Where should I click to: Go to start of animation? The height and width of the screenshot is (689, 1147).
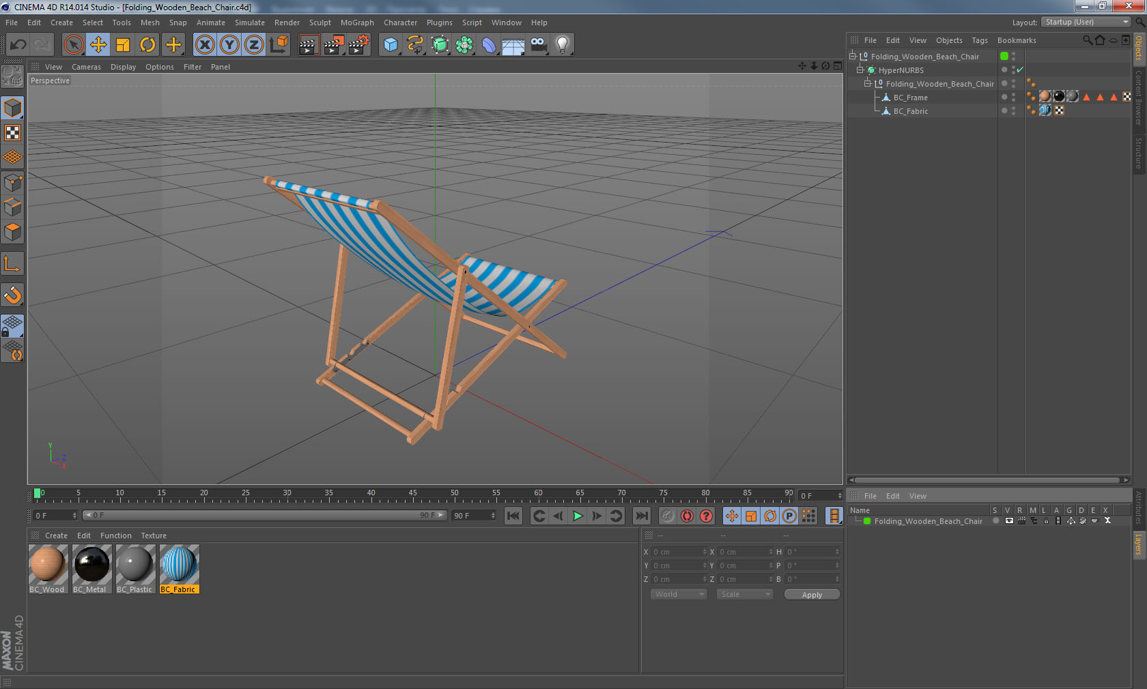point(513,516)
